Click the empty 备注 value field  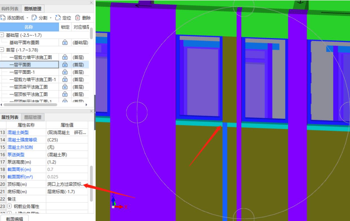point(67,199)
